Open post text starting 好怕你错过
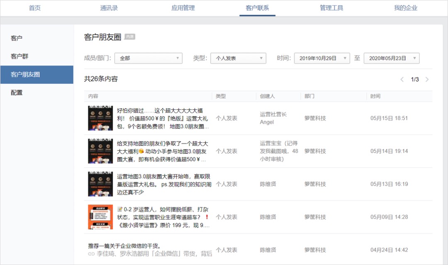This screenshot has width=448, height=265. pyautogui.click(x=163, y=119)
